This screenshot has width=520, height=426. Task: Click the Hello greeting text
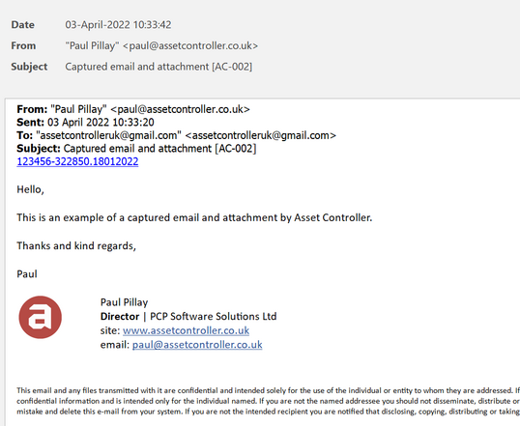[x=30, y=189]
